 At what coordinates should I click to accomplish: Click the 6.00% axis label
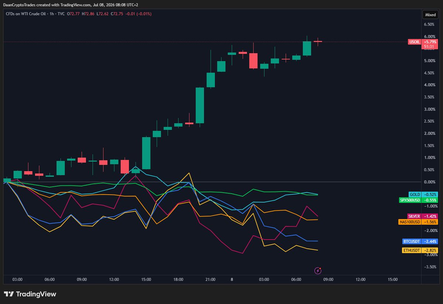tap(430, 37)
